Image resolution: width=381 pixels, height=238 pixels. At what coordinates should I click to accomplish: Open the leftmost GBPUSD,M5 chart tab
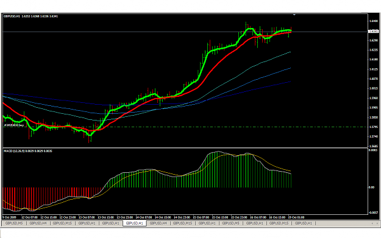(x=14, y=223)
